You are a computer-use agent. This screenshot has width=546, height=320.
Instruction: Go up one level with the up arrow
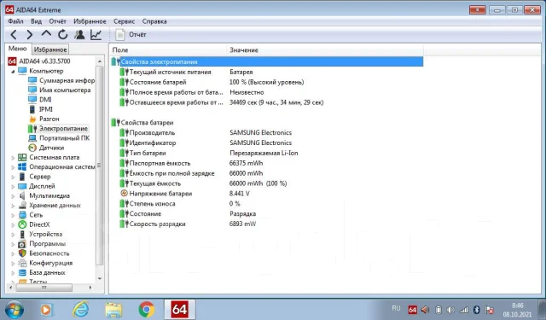click(x=46, y=34)
